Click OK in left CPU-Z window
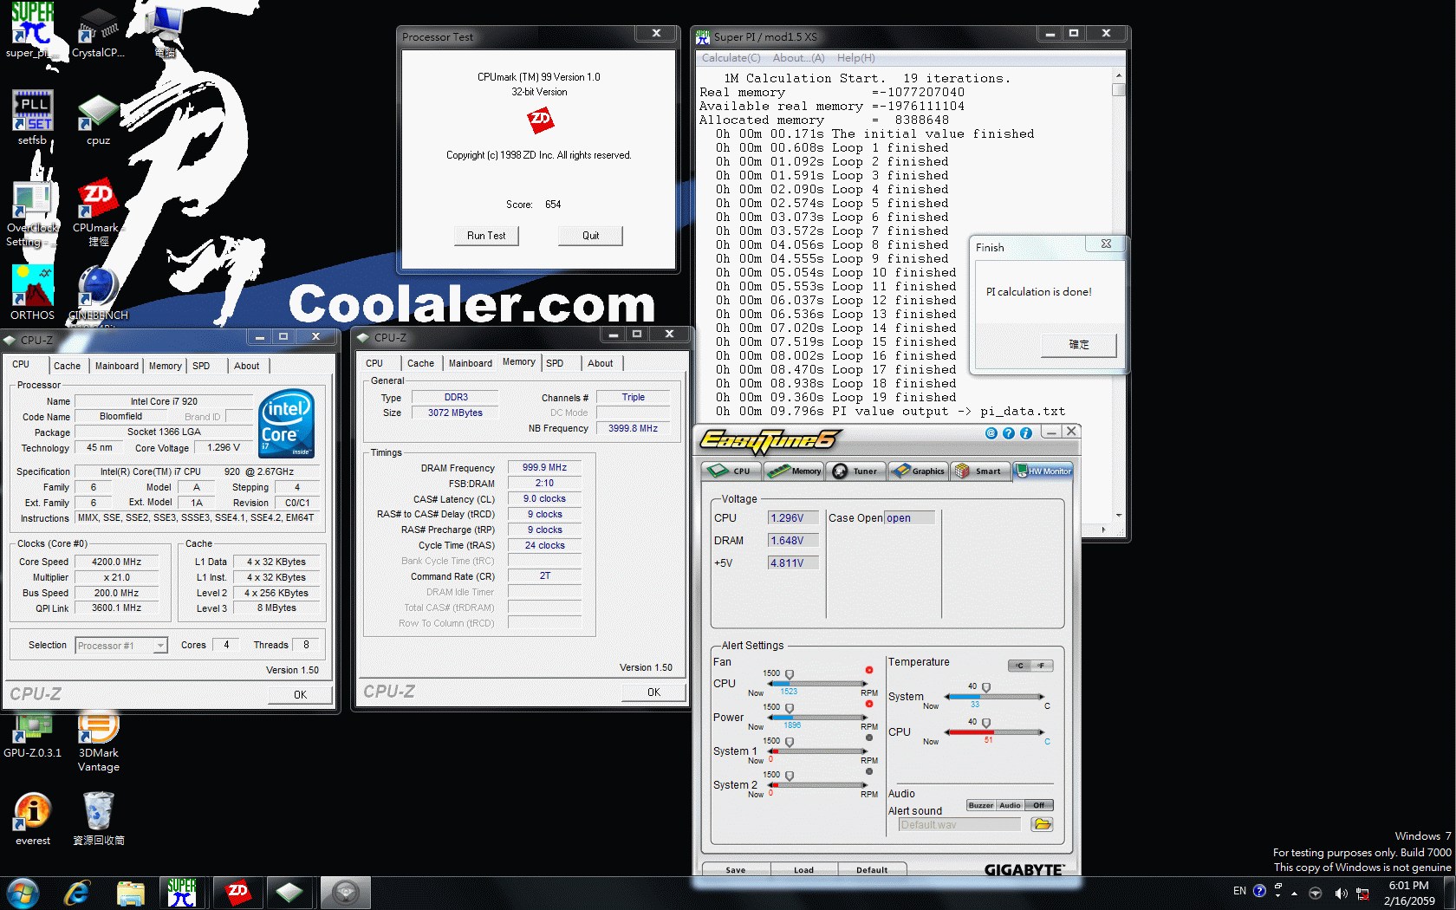This screenshot has width=1456, height=910. coord(300,694)
